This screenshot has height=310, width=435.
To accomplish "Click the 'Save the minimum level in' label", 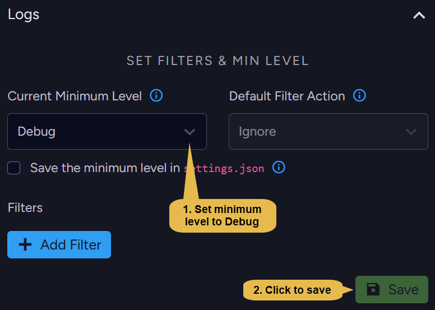I will pyautogui.click(x=105, y=168).
